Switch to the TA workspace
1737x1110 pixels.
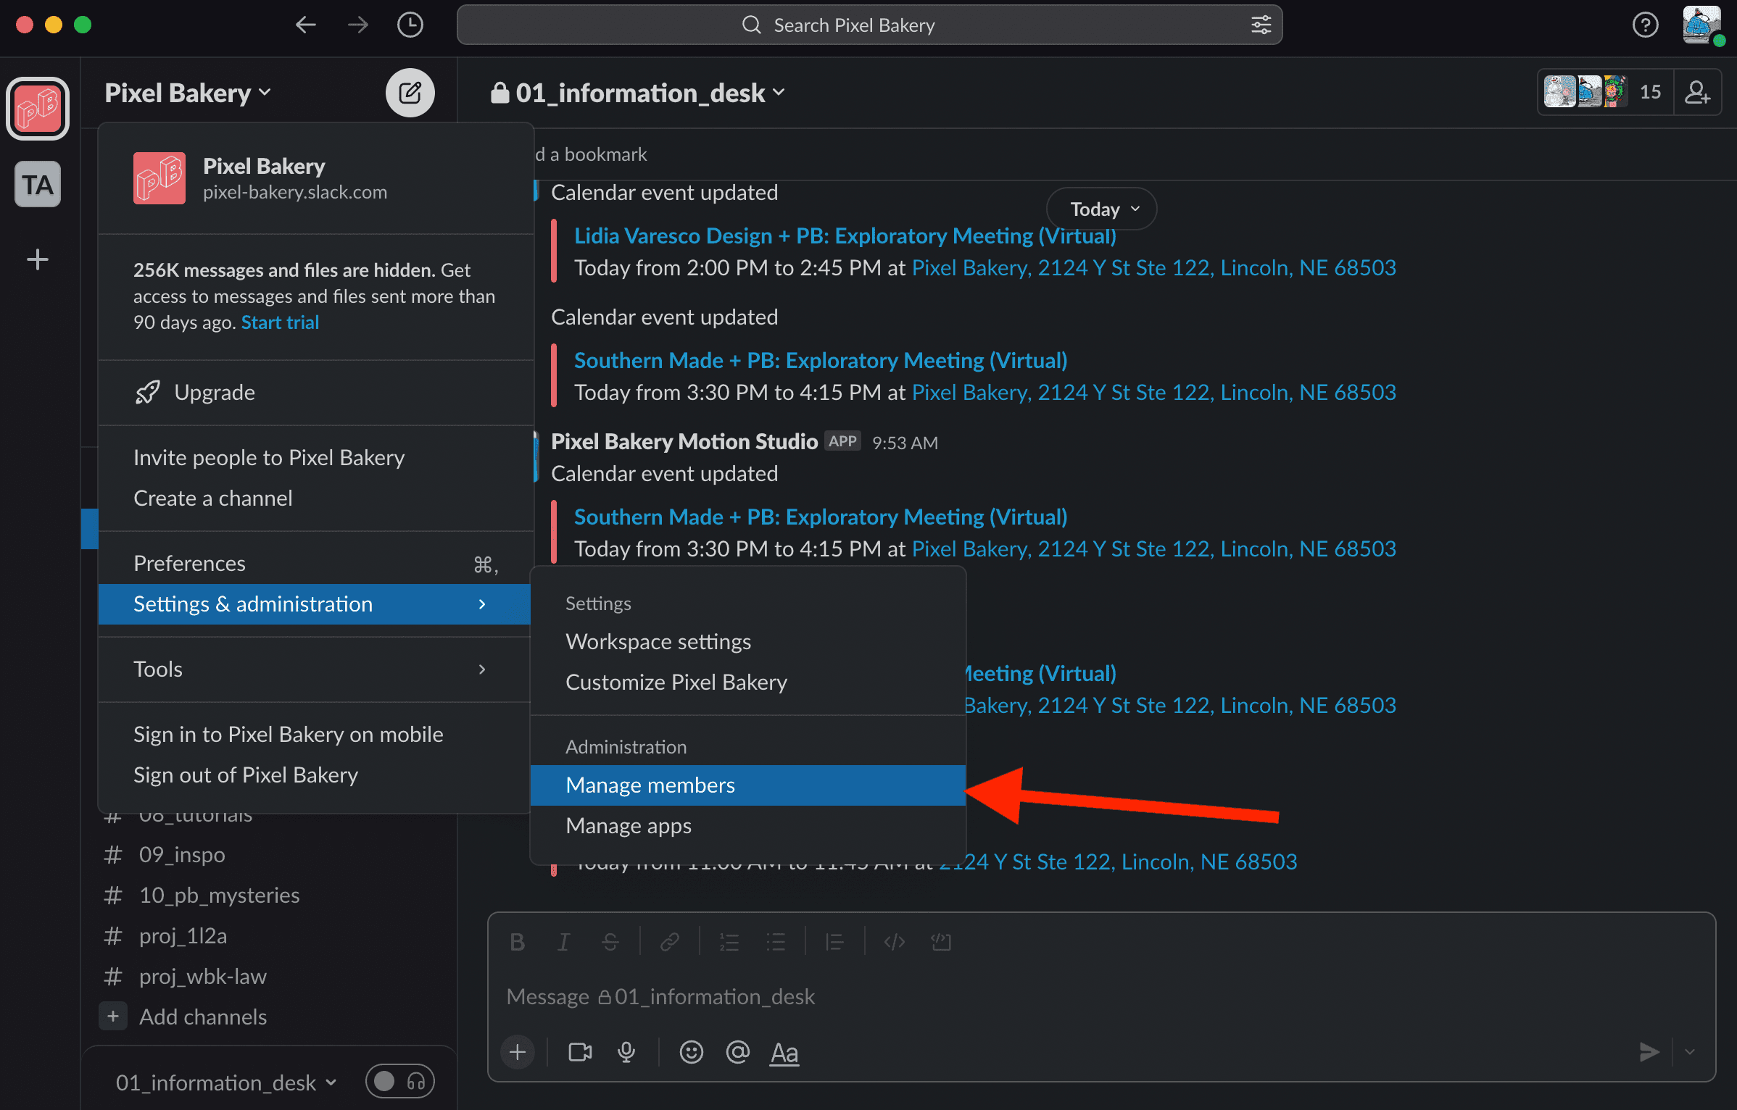point(38,184)
